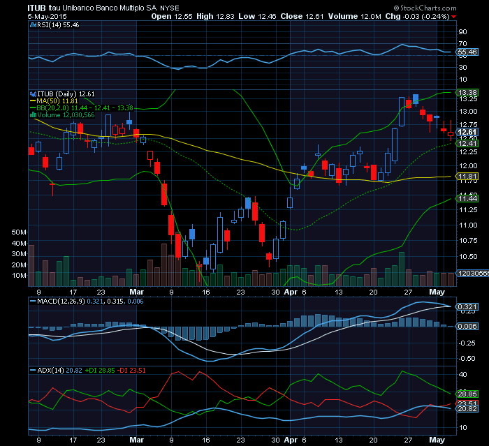
Task: Click the Close 12.61 value in the header
Action: pyautogui.click(x=302, y=17)
